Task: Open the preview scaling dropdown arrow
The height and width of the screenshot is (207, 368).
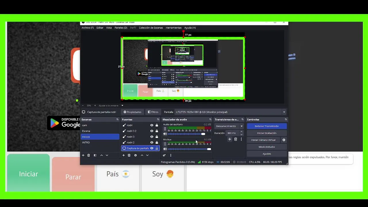Action: (122, 106)
